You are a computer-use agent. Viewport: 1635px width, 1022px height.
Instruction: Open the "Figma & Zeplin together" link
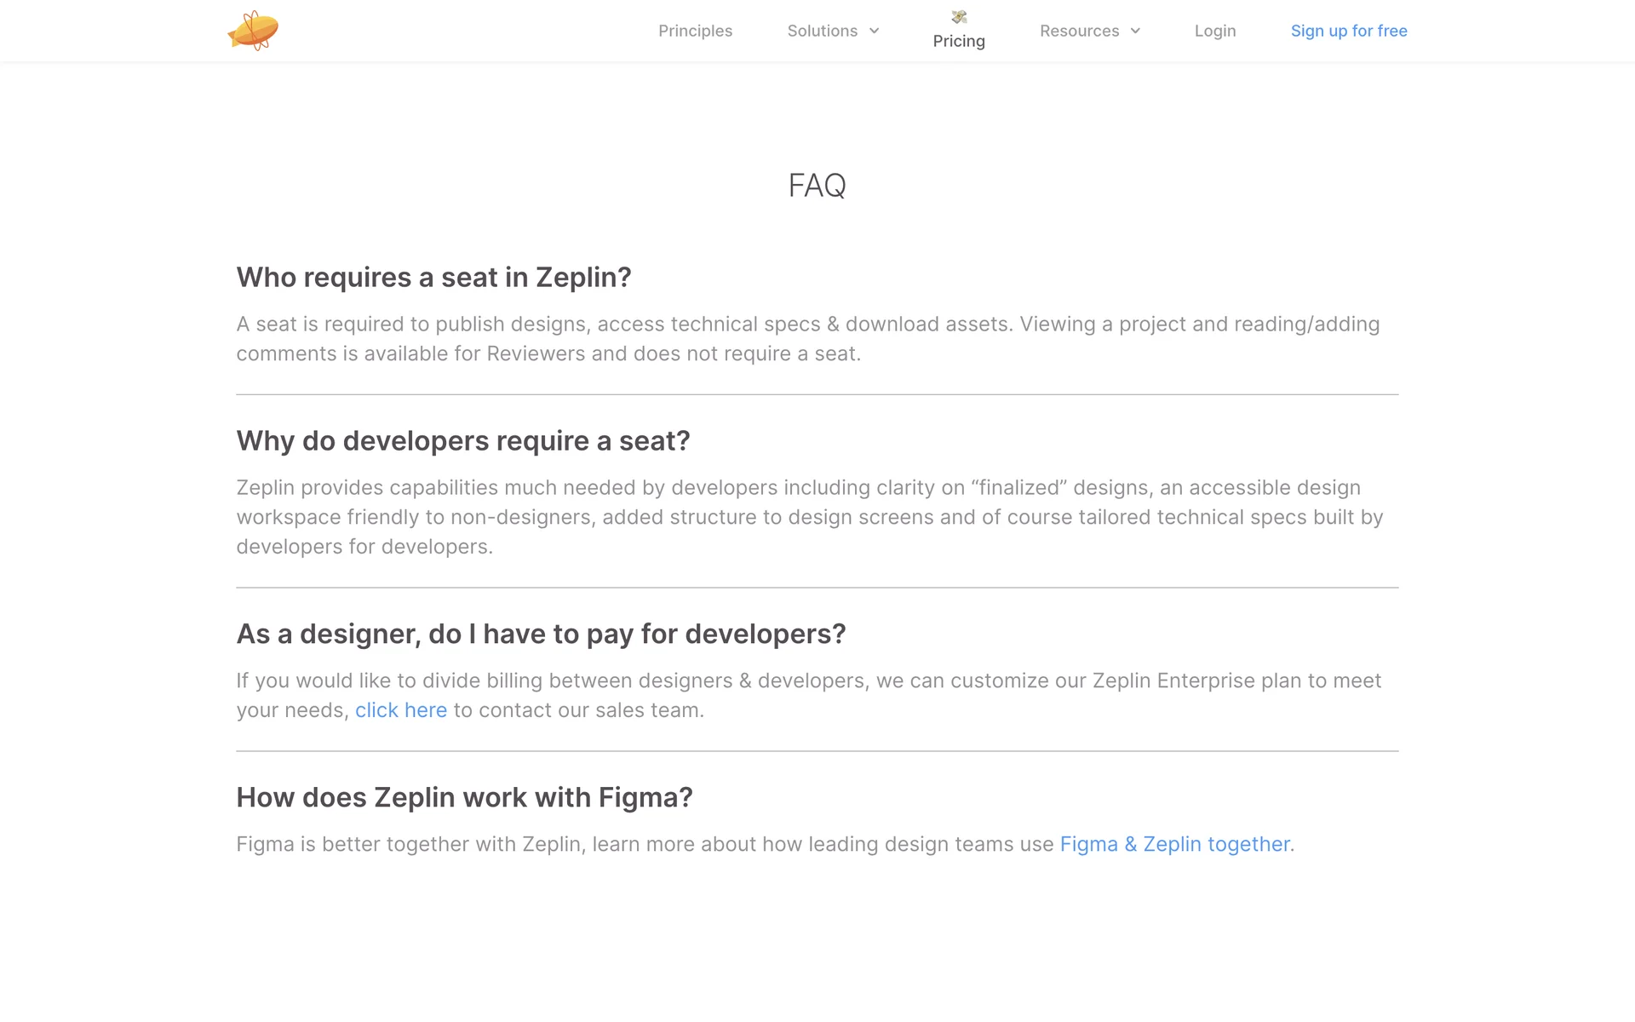point(1174,844)
